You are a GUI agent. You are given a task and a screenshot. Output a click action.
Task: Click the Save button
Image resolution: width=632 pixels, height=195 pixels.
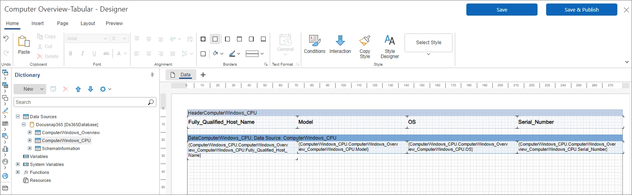tap(502, 10)
